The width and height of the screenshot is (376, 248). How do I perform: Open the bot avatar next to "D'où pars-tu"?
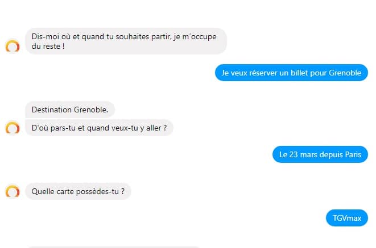pyautogui.click(x=13, y=128)
